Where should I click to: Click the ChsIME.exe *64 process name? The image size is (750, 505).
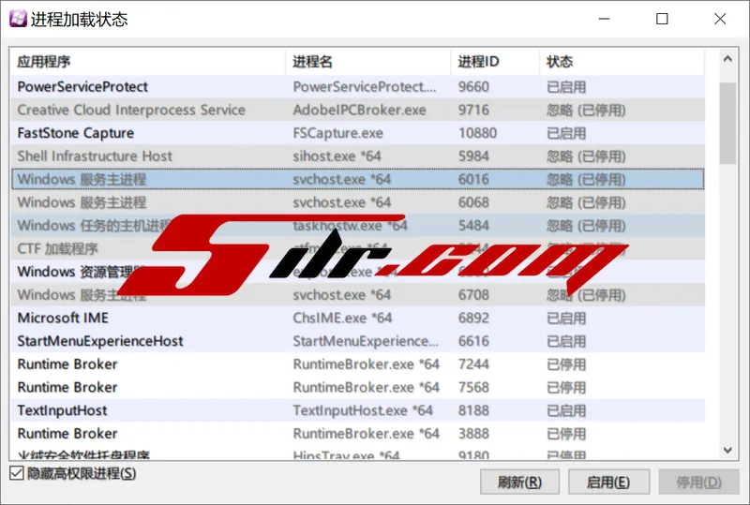point(342,318)
